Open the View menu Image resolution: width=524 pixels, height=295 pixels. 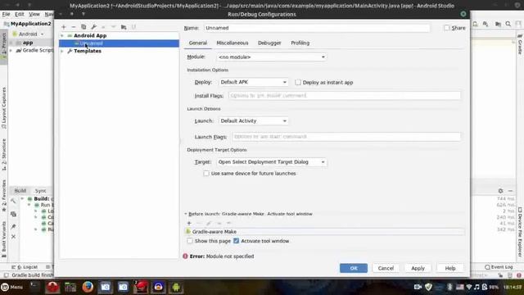tap(34, 15)
